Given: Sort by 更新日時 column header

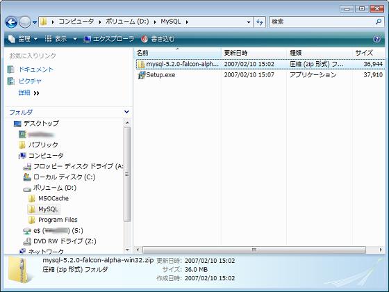Looking at the screenshot, I should (254, 53).
